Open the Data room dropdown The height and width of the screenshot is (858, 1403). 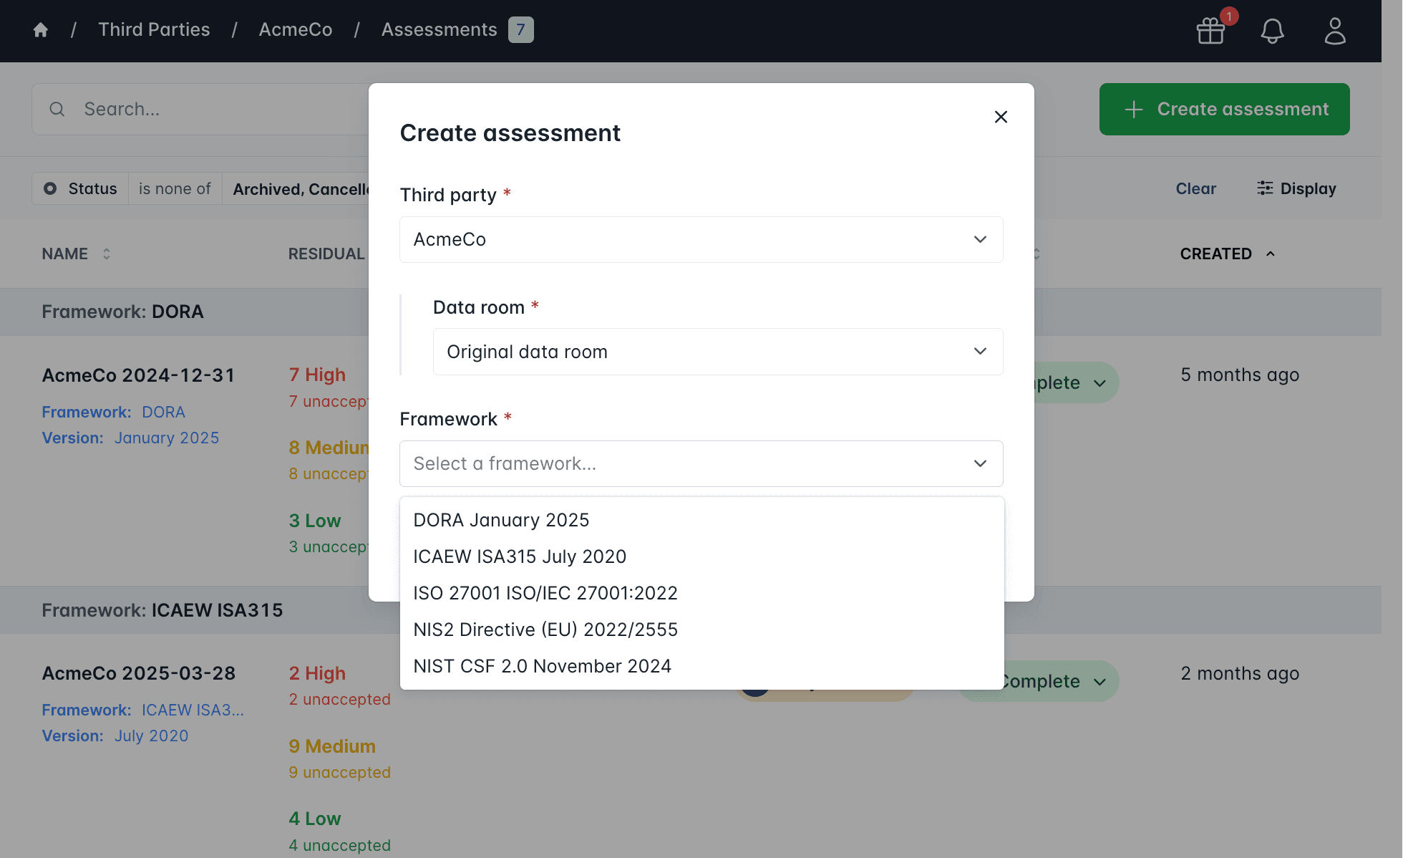(717, 352)
